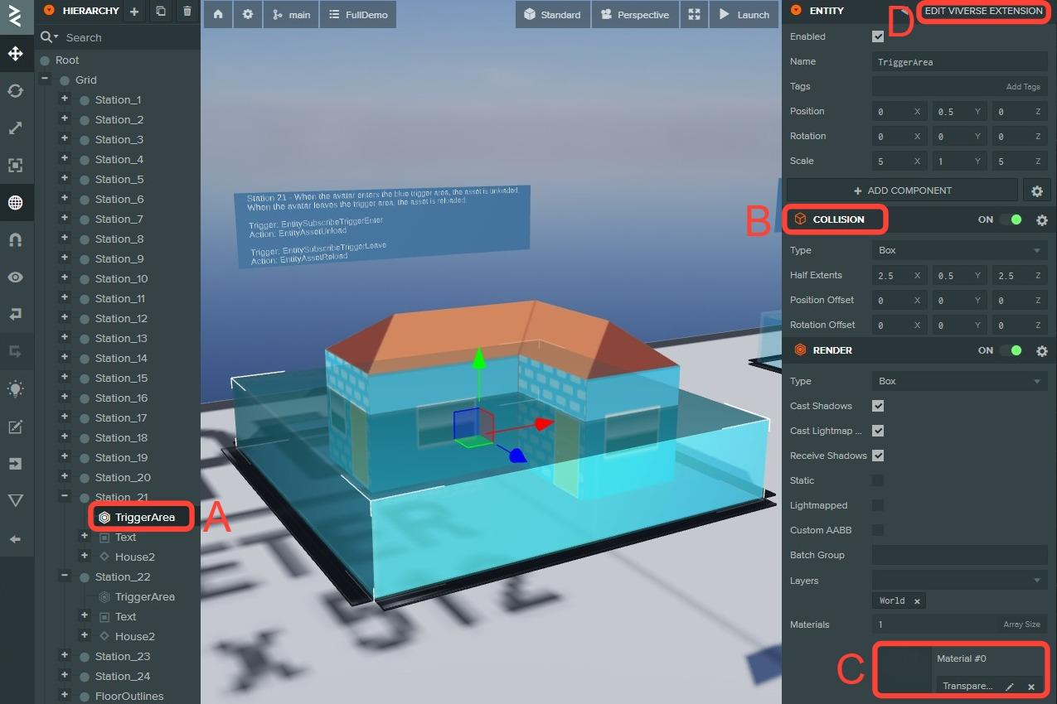Enable the Static checkbox

pos(878,480)
